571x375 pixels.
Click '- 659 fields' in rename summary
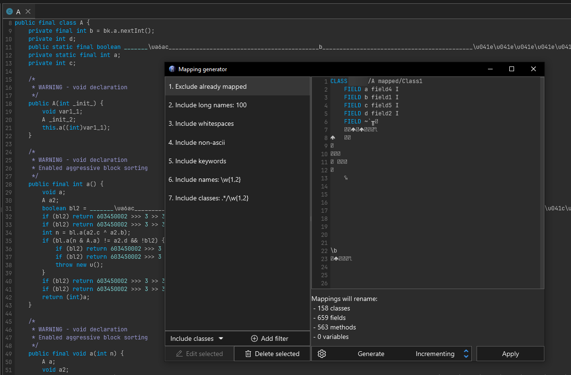click(x=329, y=318)
